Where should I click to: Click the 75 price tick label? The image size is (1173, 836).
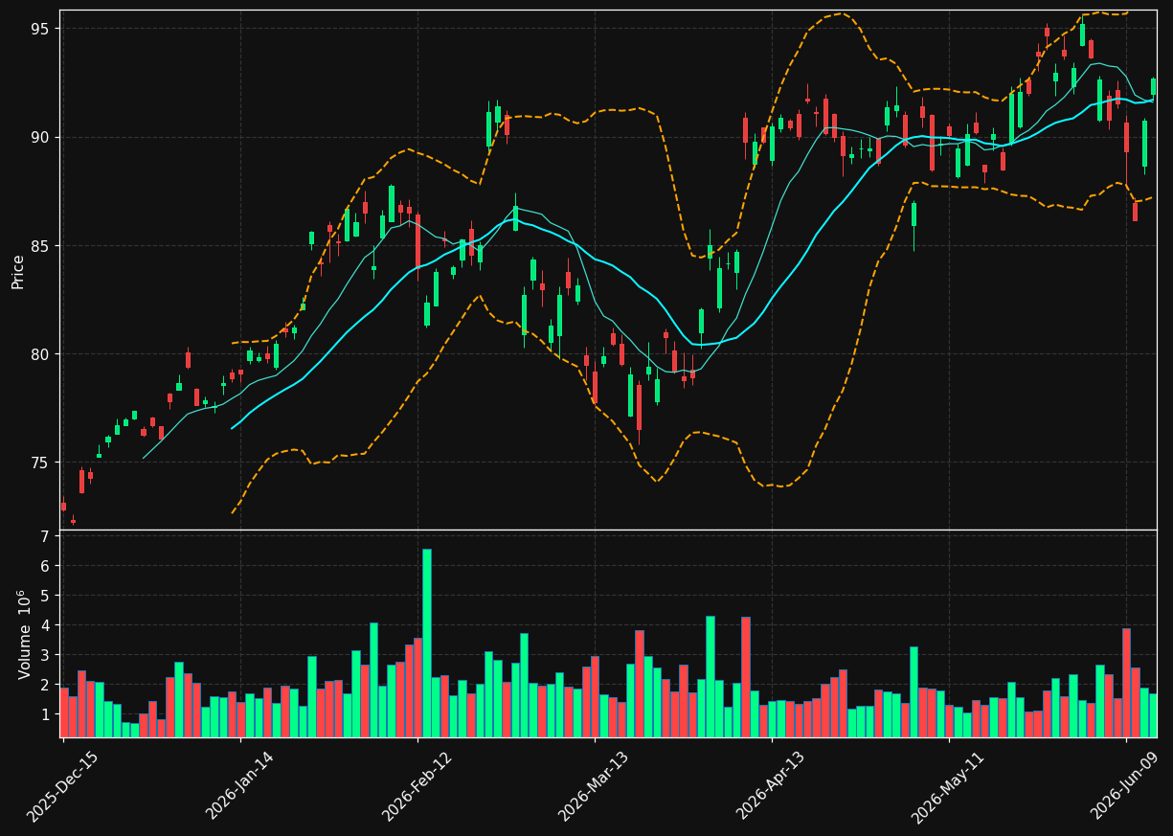click(39, 463)
